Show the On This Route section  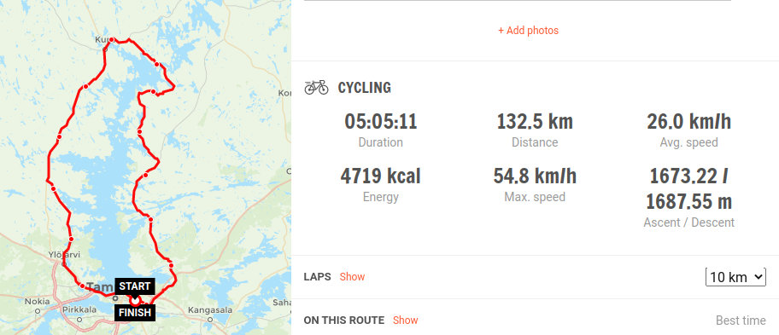point(406,321)
